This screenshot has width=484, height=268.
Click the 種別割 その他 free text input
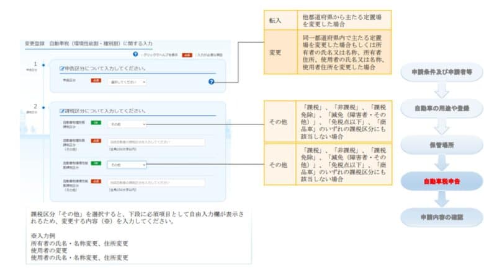point(156,142)
